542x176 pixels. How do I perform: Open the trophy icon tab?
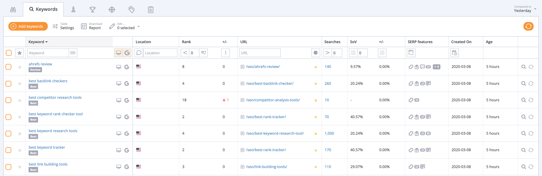click(92, 9)
